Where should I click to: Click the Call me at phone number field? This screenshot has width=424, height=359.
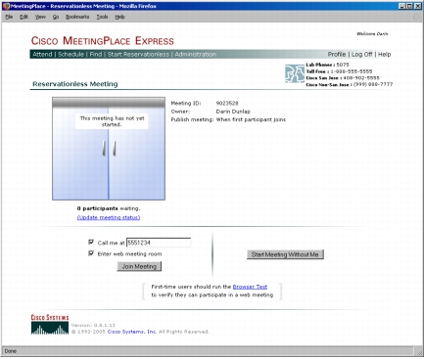[159, 243]
